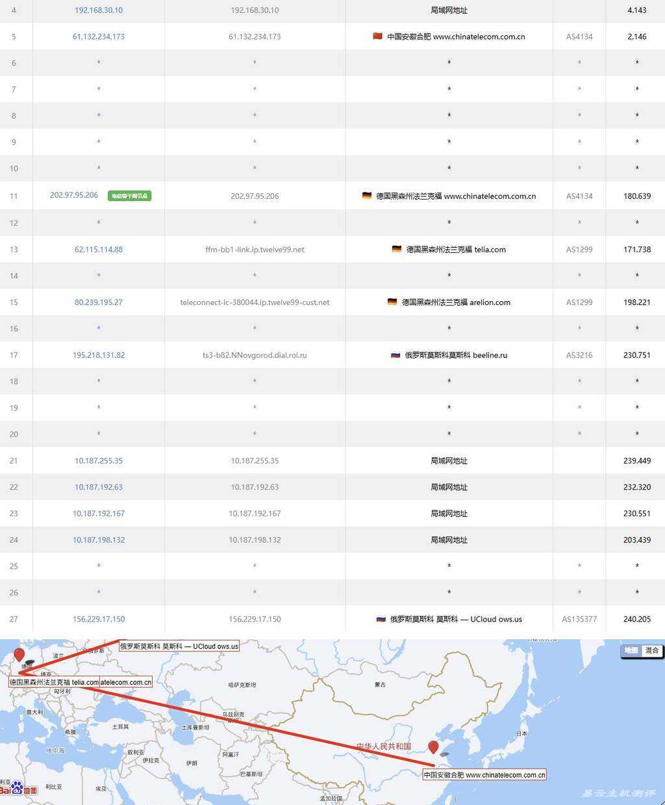The height and width of the screenshot is (805, 665).
Task: Click map label 德国黑森州法兰克福 telia.com
Action: click(54, 682)
